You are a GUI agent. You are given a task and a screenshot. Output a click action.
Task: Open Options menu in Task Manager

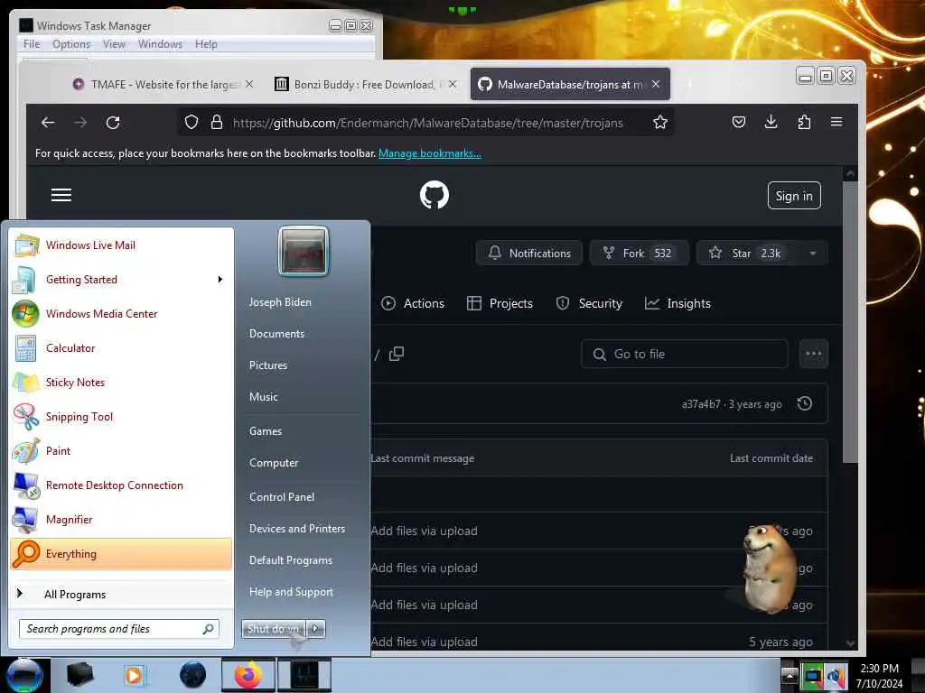tap(71, 44)
